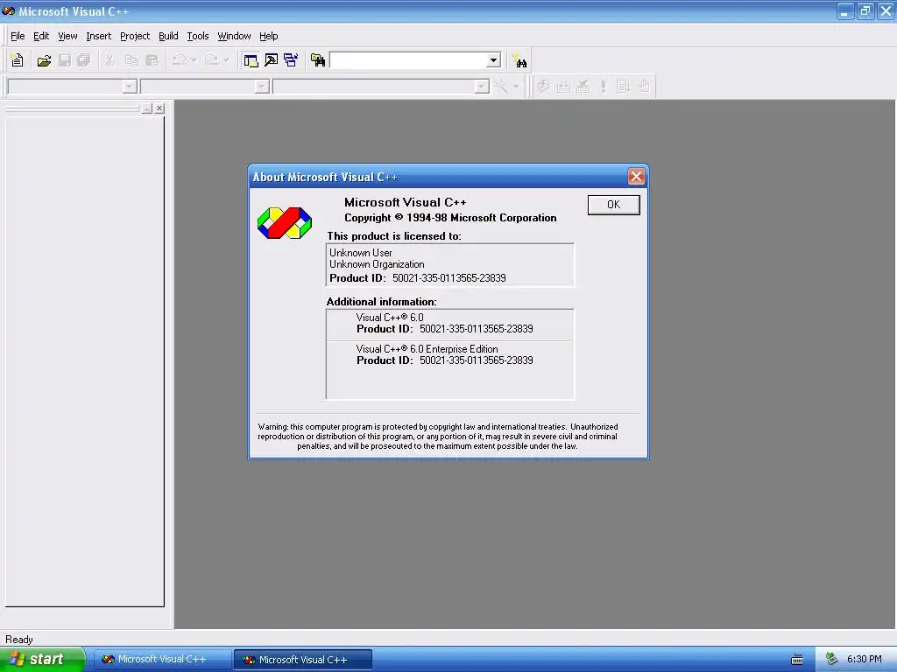Click the Windows start button
The image size is (897, 672).
tap(42, 659)
